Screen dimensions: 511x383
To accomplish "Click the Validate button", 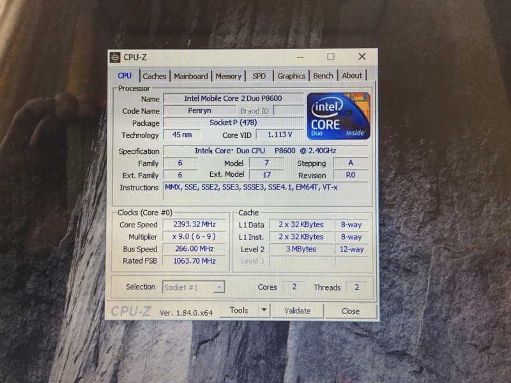I will coord(298,311).
